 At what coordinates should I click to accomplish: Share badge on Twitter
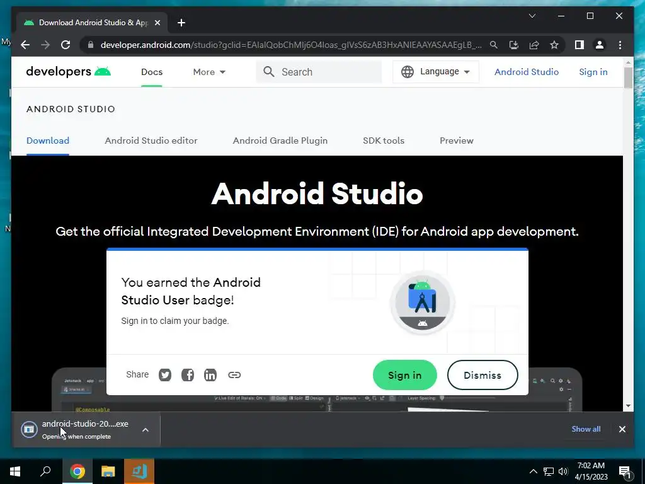coord(165,375)
